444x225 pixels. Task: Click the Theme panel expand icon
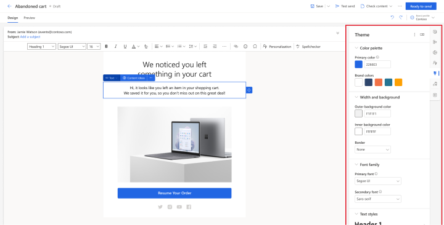point(422,34)
